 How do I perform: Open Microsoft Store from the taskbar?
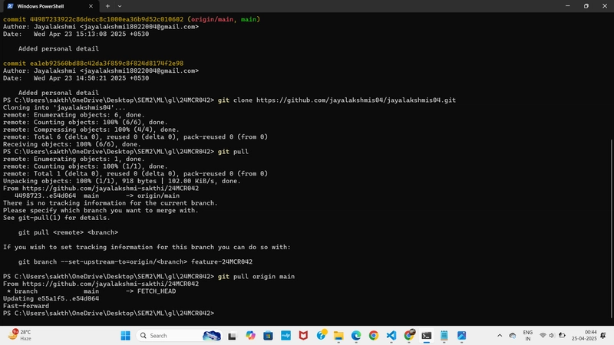click(x=268, y=336)
